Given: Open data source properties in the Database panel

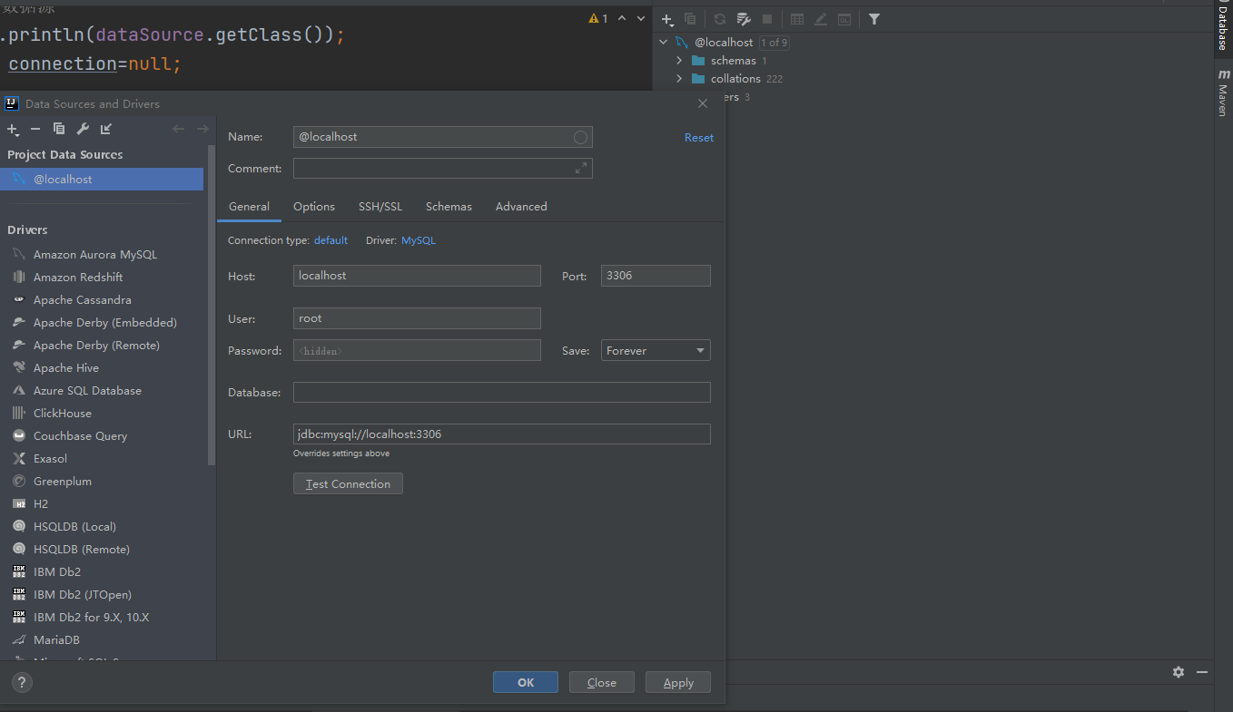Looking at the screenshot, I should 744,19.
